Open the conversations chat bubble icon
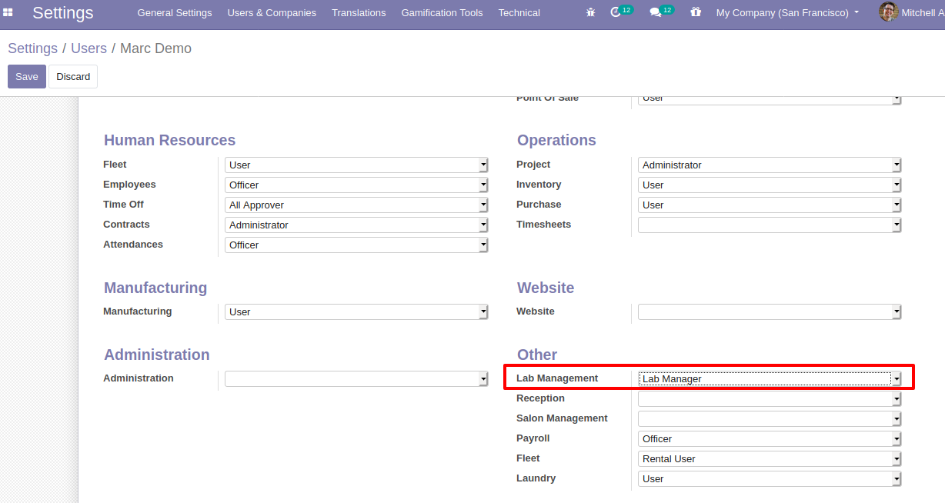 pyautogui.click(x=656, y=12)
